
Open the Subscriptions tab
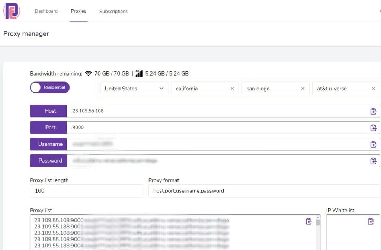(x=113, y=12)
